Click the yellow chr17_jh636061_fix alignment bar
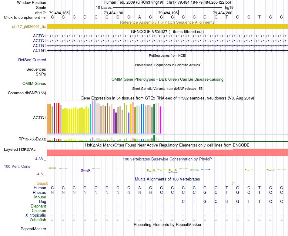The width and height of the screenshot is (288, 236). tap(167, 26)
